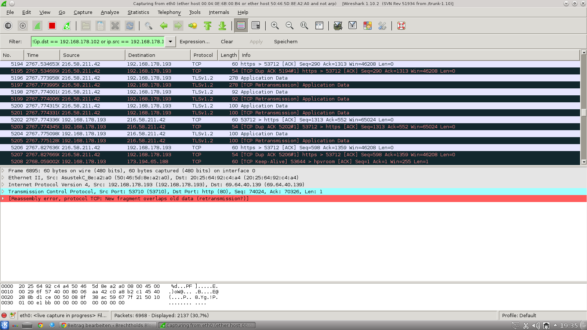Open the Statistics menu

click(x=138, y=12)
